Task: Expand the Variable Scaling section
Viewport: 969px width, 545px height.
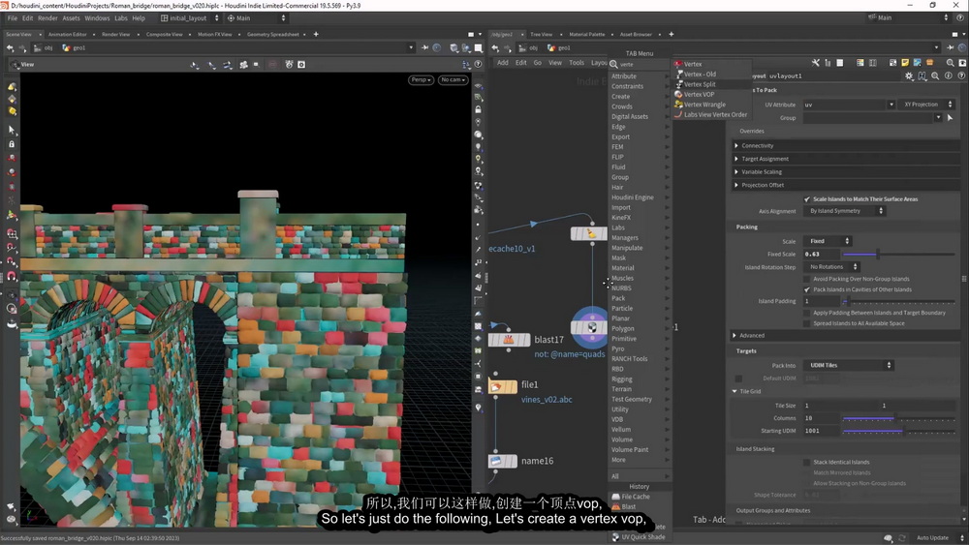Action: [x=845, y=171]
